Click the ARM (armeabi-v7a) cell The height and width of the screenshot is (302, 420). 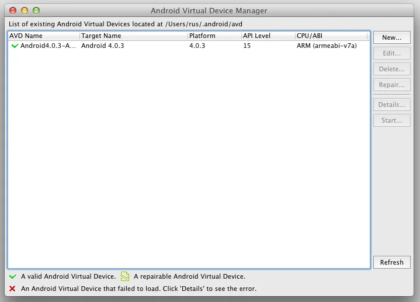(326, 46)
